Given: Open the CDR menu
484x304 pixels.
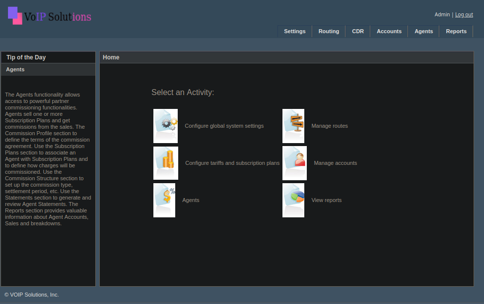Looking at the screenshot, I should [358, 31].
